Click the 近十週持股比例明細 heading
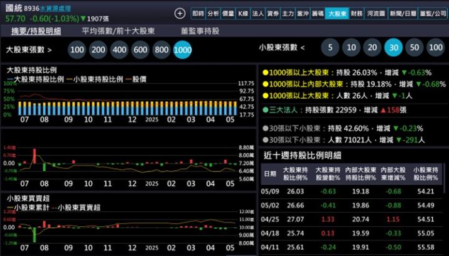The image size is (449, 256). point(302,155)
